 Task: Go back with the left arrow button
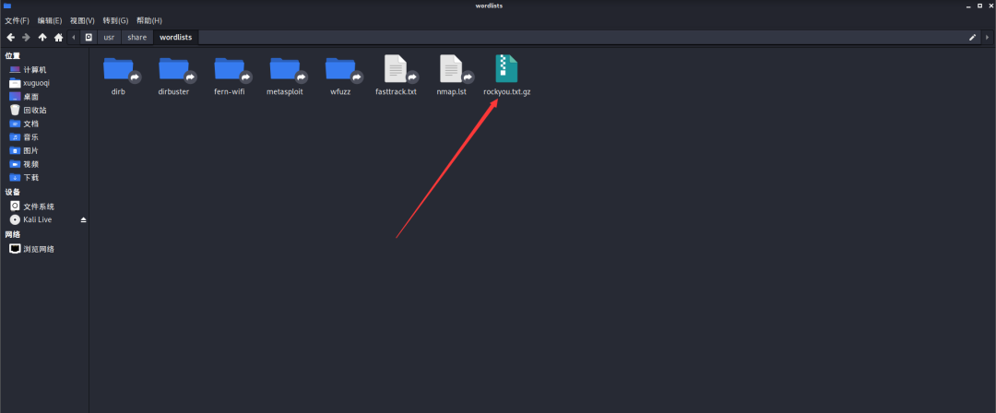point(10,38)
